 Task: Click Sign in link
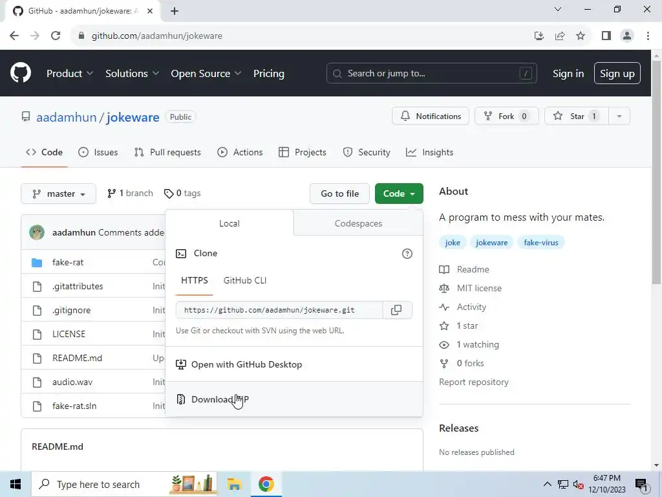(568, 74)
